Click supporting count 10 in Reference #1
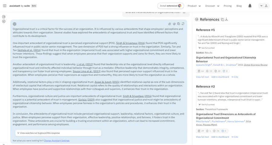The height and width of the screenshot is (145, 272). point(209,71)
